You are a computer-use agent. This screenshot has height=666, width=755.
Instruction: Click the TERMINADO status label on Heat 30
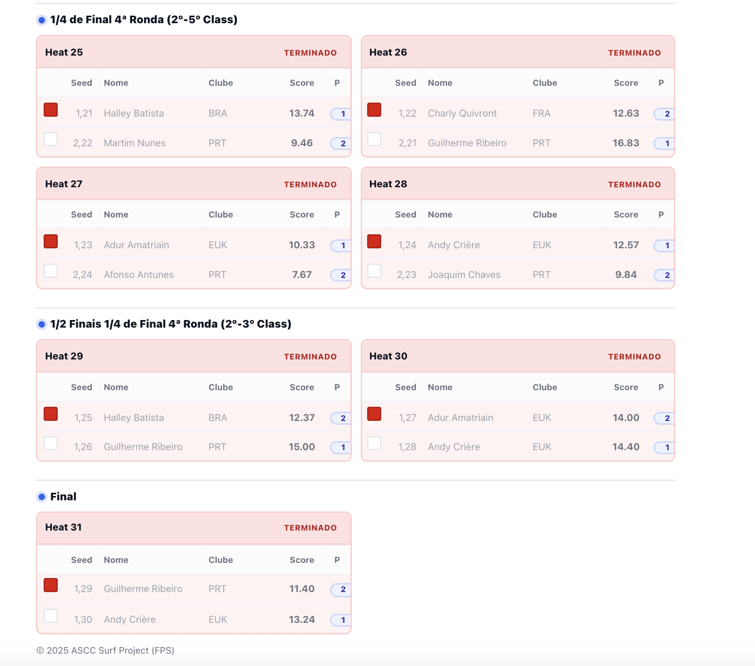[x=634, y=357]
